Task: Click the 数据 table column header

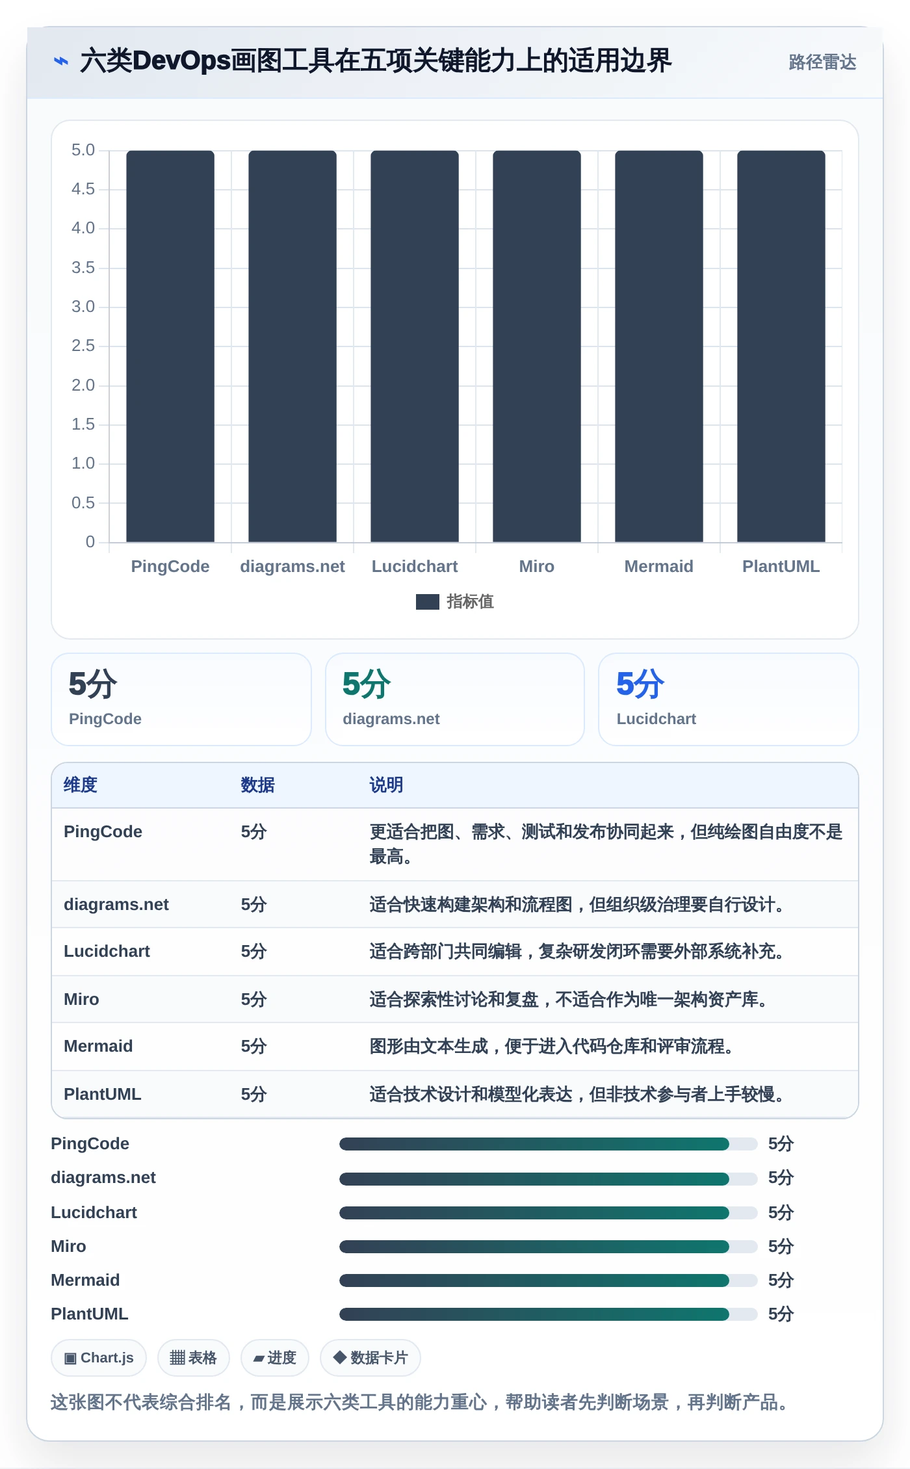Action: (x=258, y=785)
